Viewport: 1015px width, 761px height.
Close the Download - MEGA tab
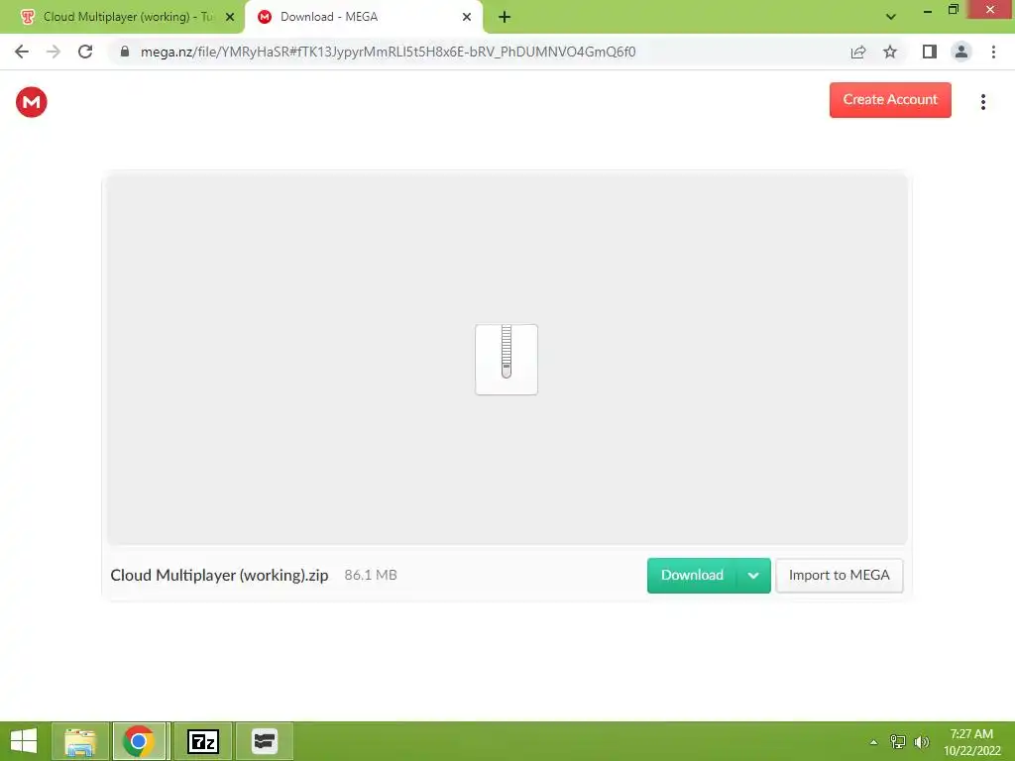point(467,17)
